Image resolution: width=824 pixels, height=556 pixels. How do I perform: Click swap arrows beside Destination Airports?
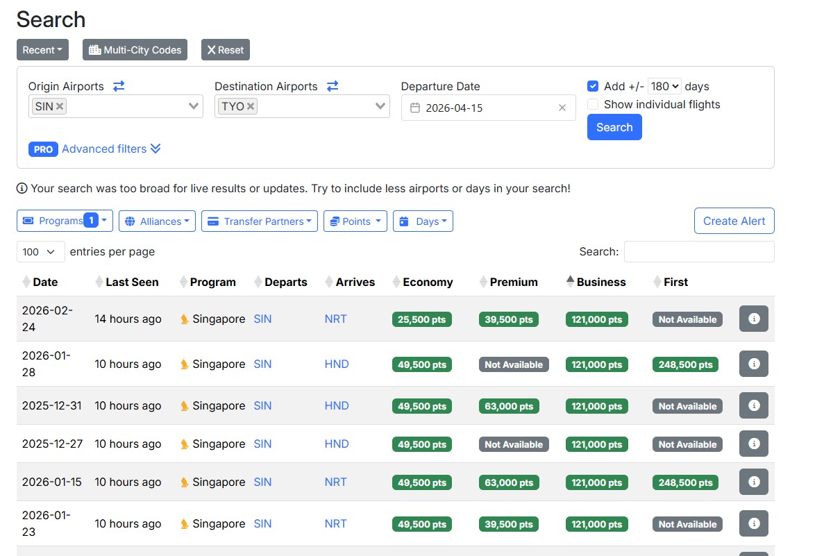(x=333, y=86)
